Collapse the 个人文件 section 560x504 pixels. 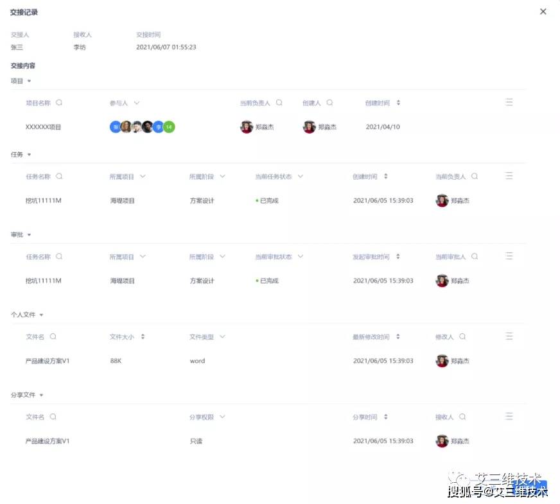click(42, 315)
